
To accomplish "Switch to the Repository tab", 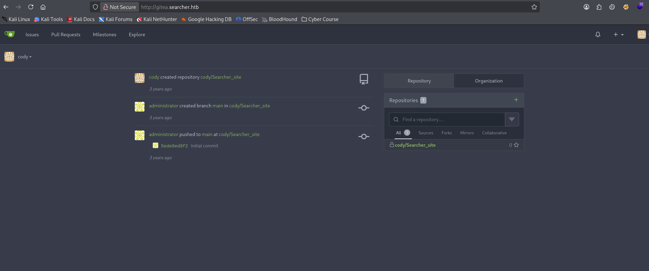I will [x=419, y=81].
